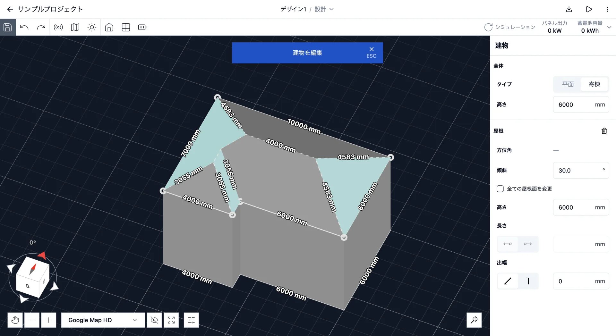Viewport: 616px width, 336px height.
Task: Check the 全ての屋根面を変更 checkbox
Action: [500, 189]
